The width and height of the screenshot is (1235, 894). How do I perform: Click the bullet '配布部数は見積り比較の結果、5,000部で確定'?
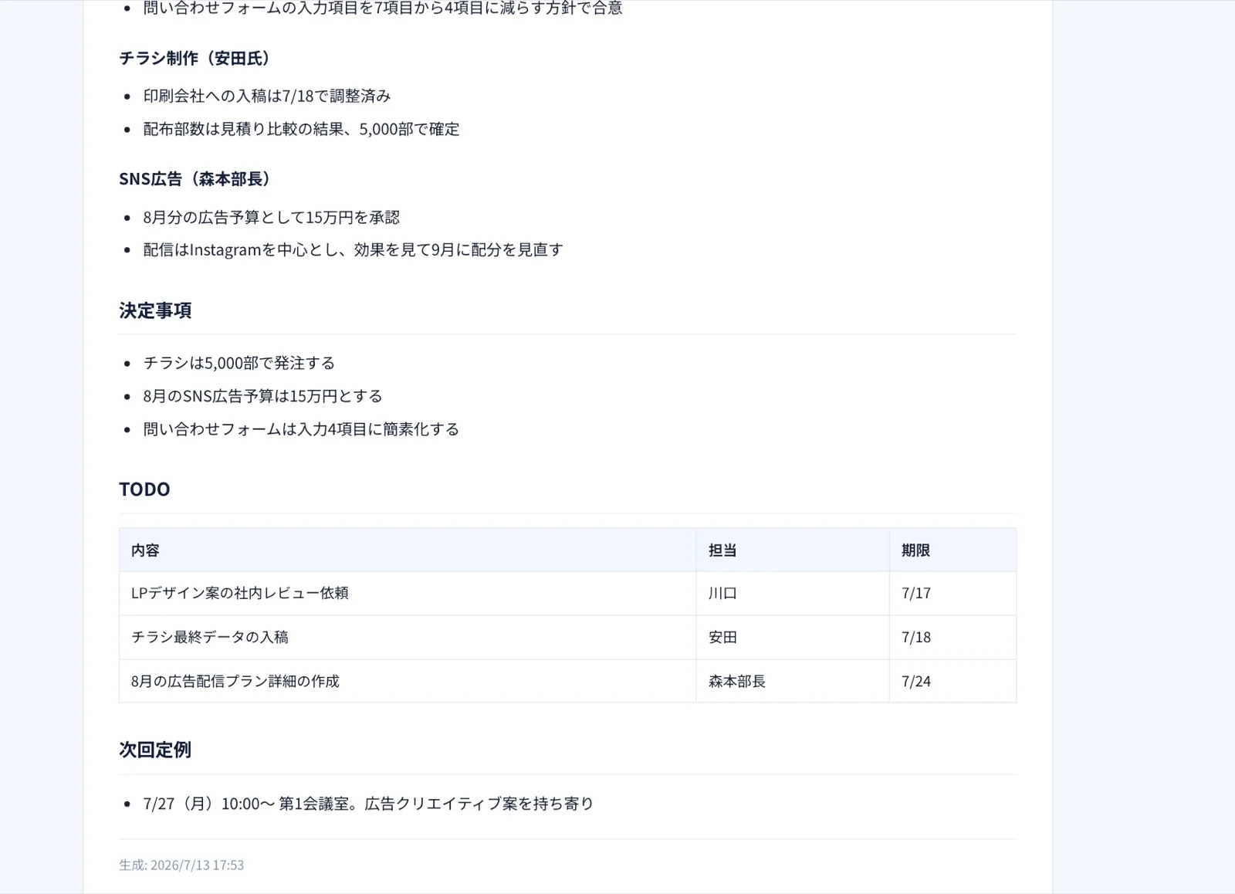(301, 129)
